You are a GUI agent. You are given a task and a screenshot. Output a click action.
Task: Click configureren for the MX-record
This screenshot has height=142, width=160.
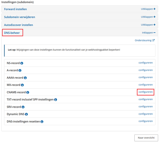coord(145,85)
